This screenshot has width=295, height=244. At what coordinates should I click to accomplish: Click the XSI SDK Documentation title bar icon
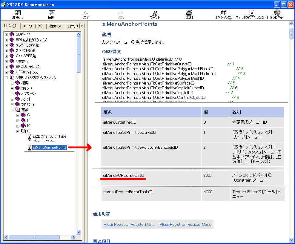click(x=3, y=4)
